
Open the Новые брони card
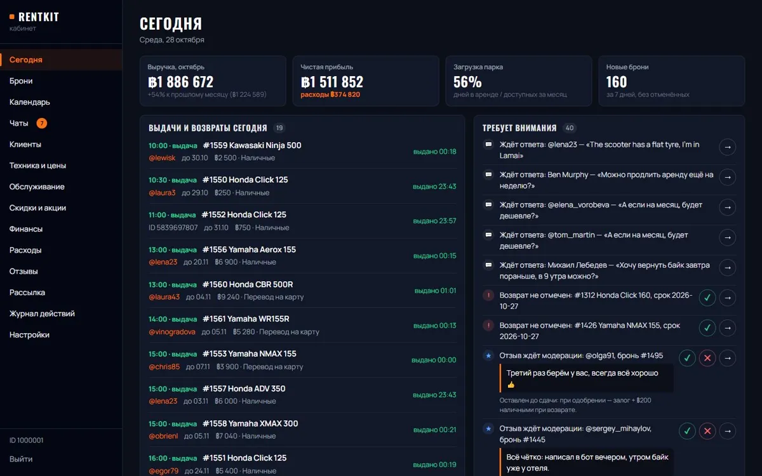(672, 81)
